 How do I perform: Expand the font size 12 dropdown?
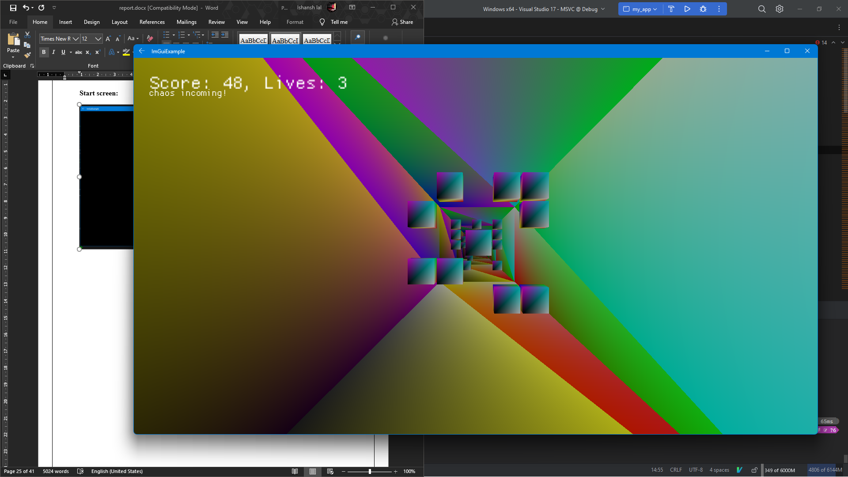pos(98,39)
